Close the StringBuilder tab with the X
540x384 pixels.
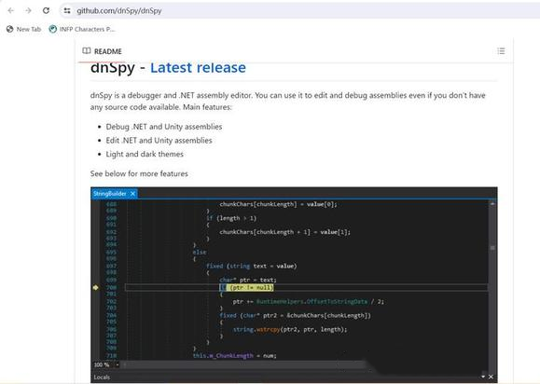pos(132,194)
